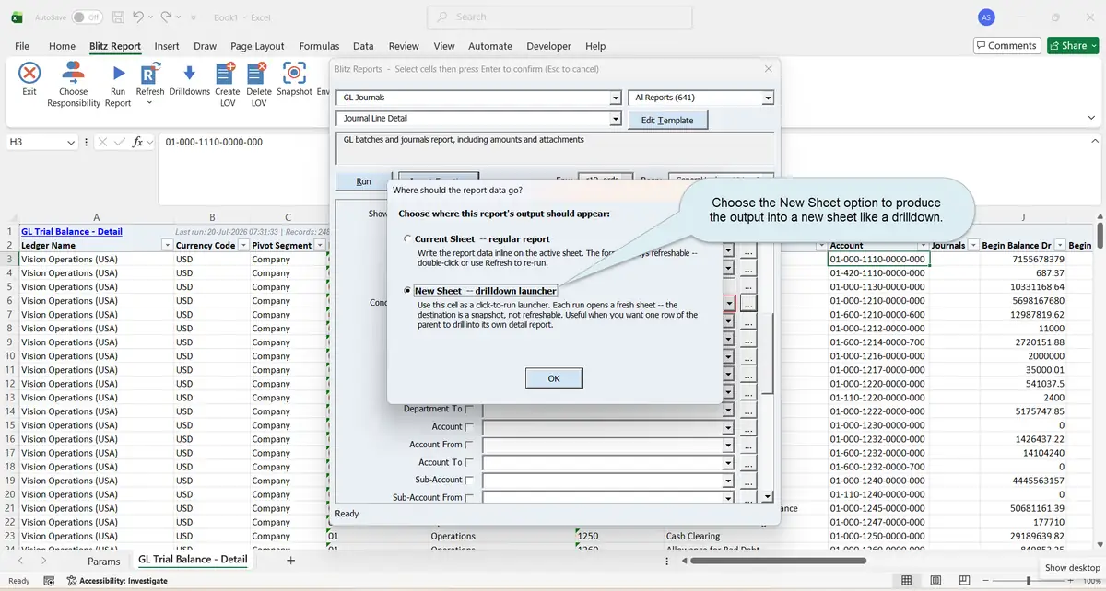Open the Currency Code column filter
1106x591 pixels.
pyautogui.click(x=243, y=246)
